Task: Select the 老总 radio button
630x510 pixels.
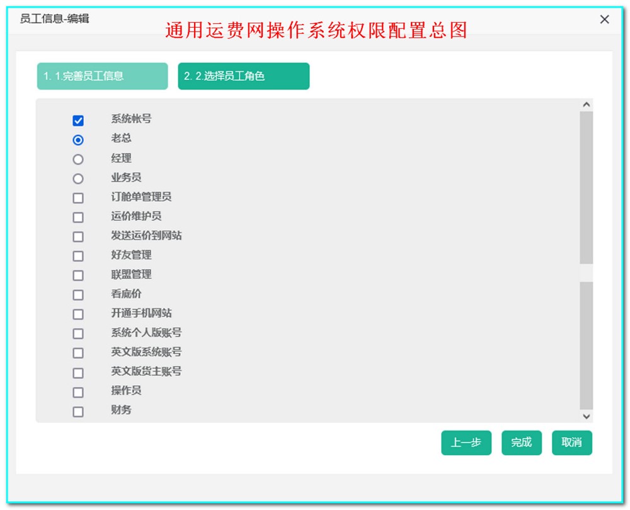Action: tap(78, 139)
